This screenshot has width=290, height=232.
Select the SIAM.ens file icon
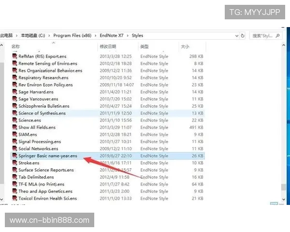(15, 134)
